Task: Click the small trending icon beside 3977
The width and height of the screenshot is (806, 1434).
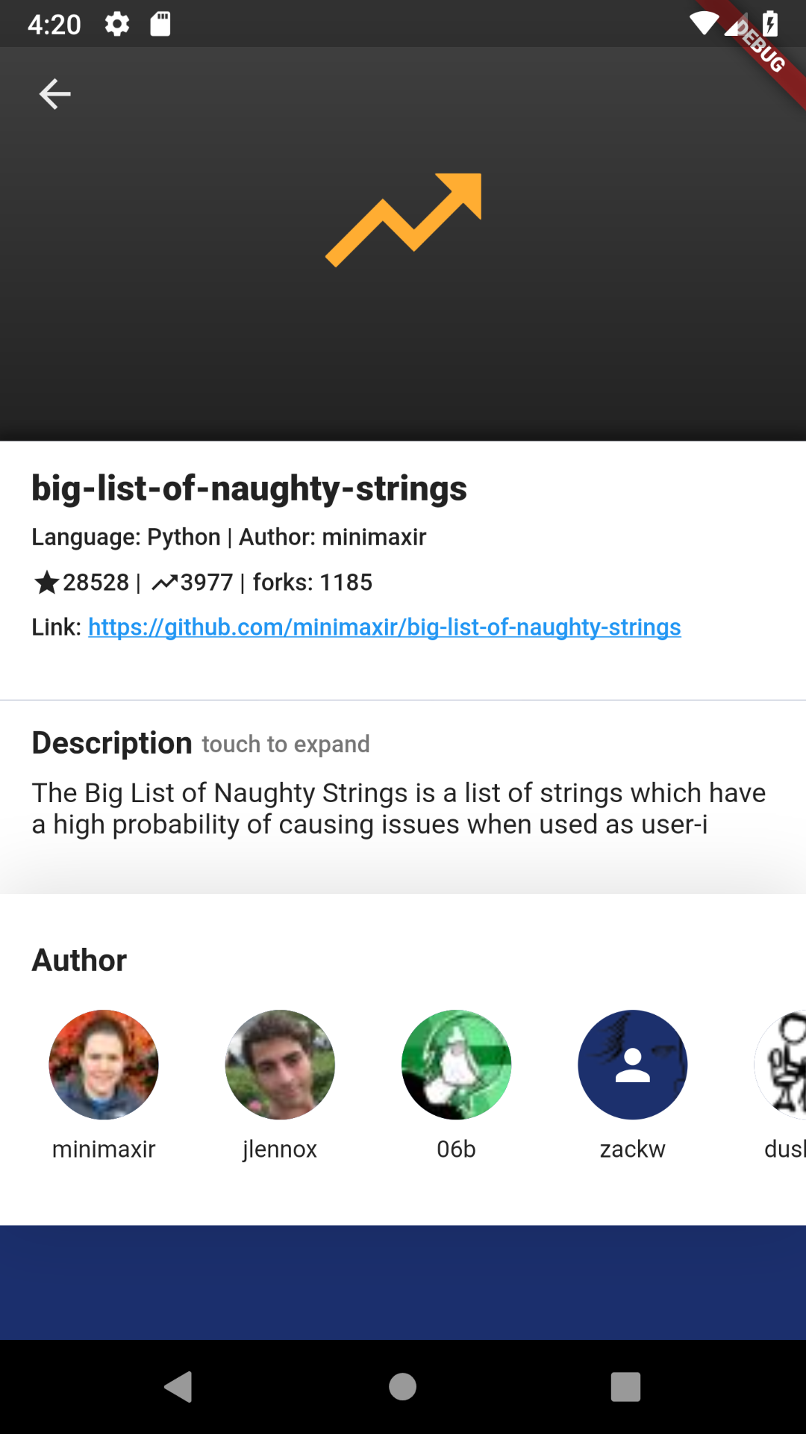Action: (165, 583)
